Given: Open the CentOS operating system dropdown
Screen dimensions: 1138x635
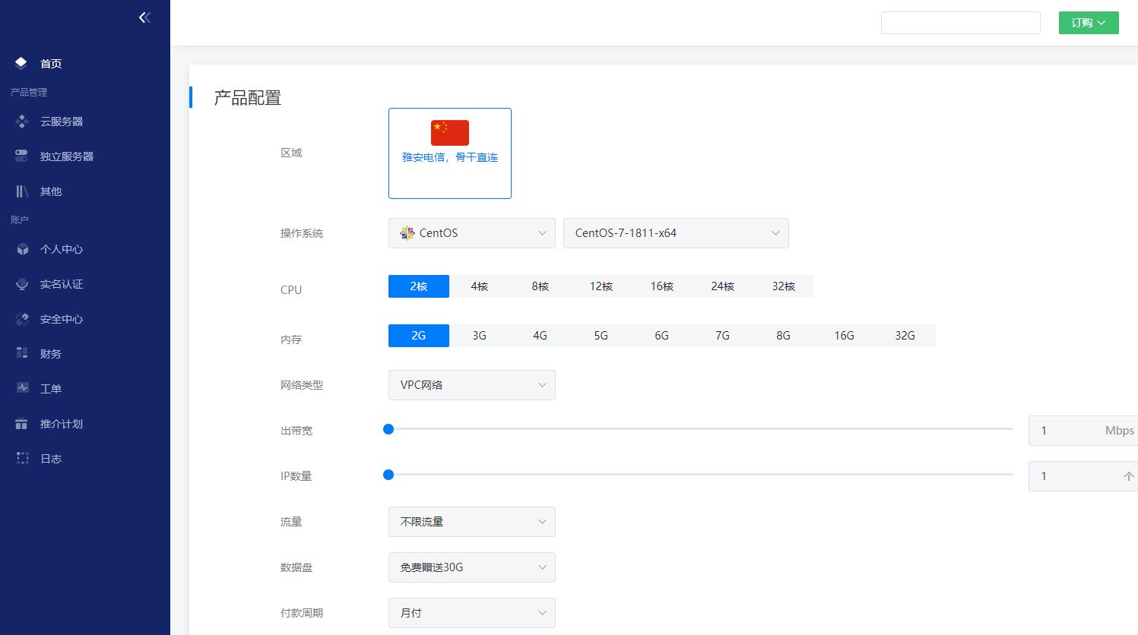Looking at the screenshot, I should click(471, 233).
